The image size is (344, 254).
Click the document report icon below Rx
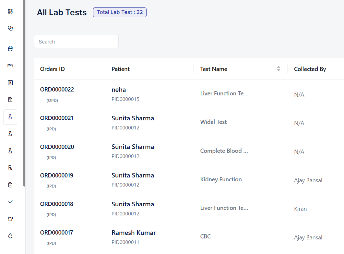tap(10, 185)
